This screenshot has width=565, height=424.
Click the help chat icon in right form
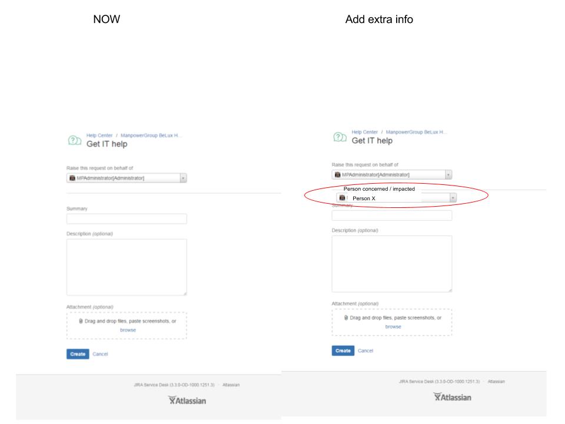[340, 137]
